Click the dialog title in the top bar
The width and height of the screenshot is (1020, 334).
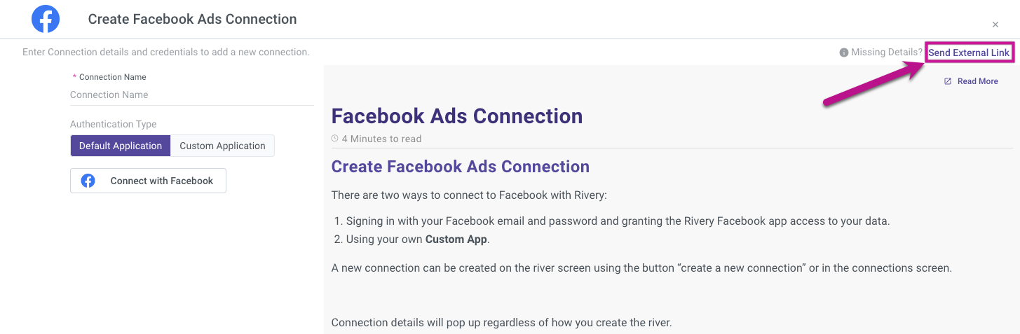[192, 20]
